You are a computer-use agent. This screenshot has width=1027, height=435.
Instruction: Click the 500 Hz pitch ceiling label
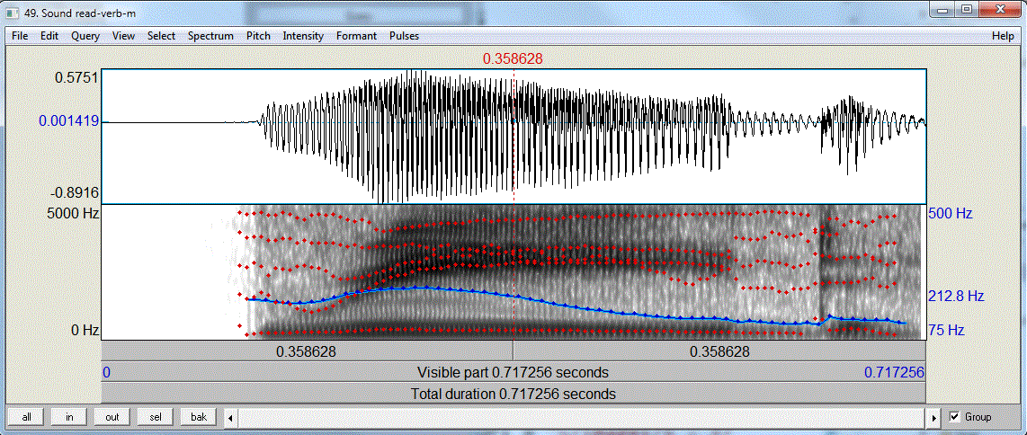pyautogui.click(x=951, y=213)
